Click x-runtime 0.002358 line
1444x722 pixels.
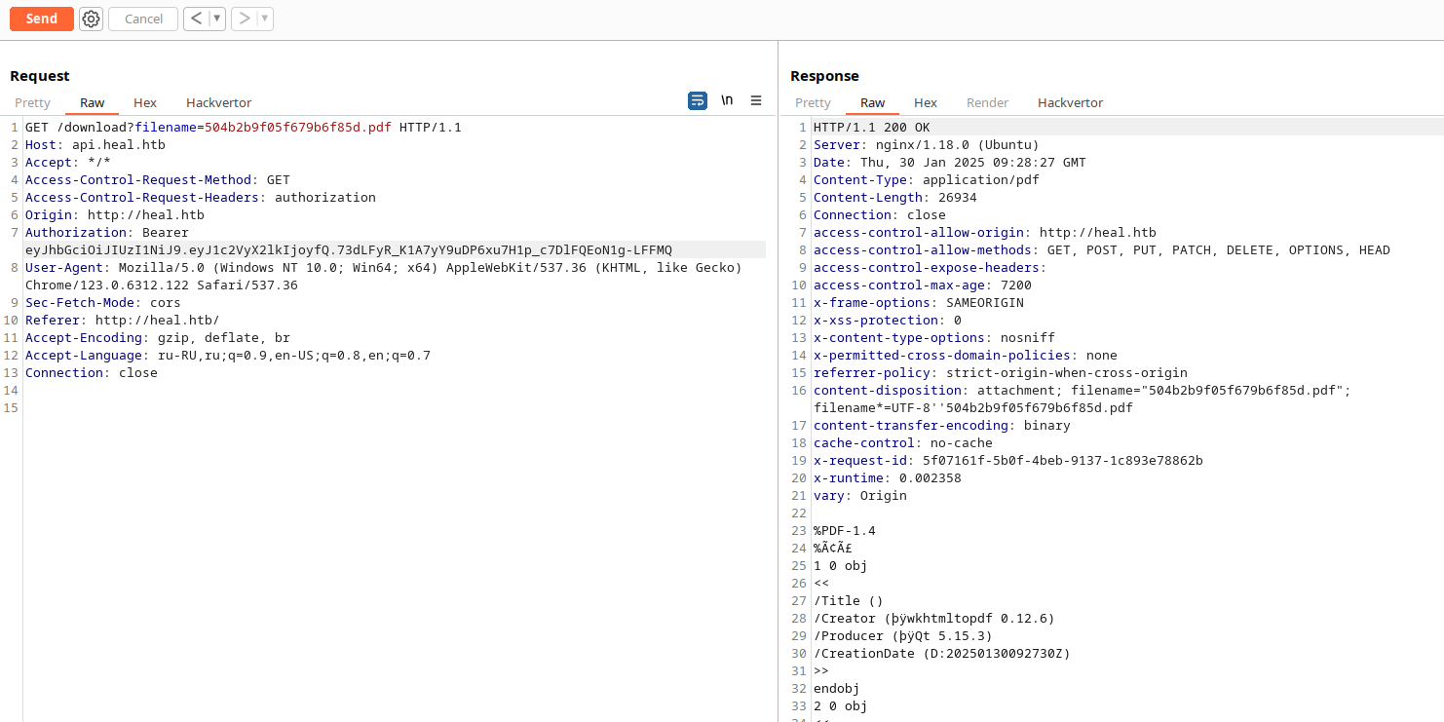(x=888, y=477)
